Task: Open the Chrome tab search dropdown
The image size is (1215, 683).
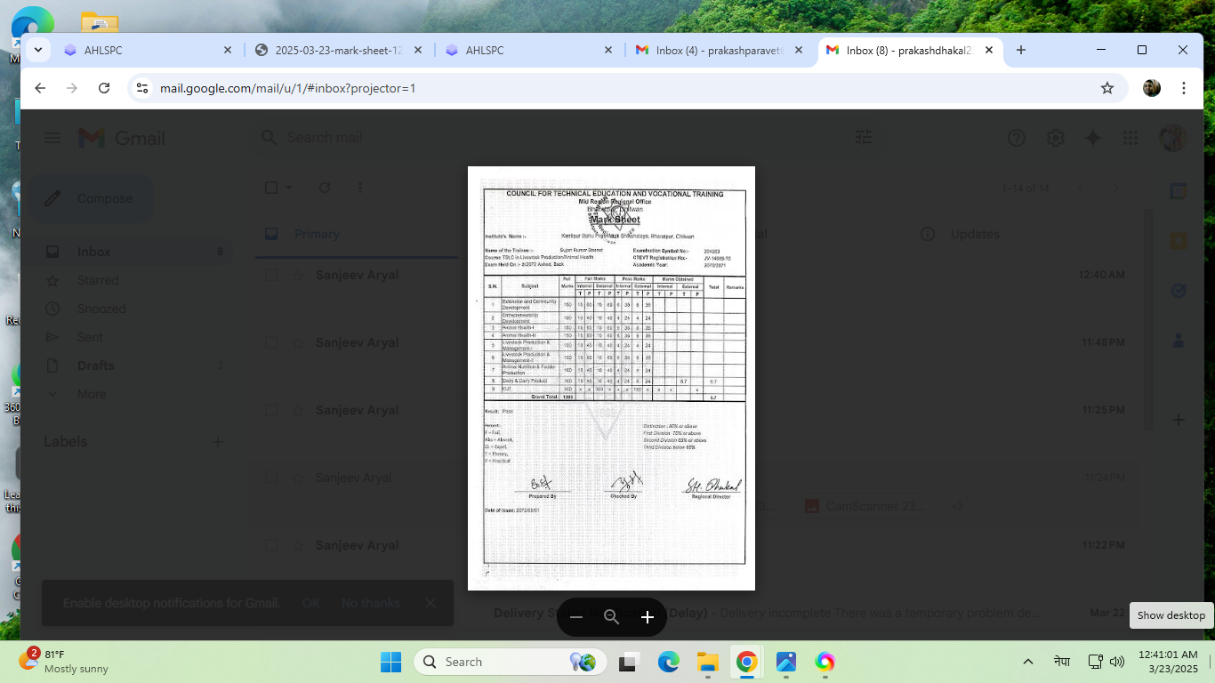Action: 37,51
